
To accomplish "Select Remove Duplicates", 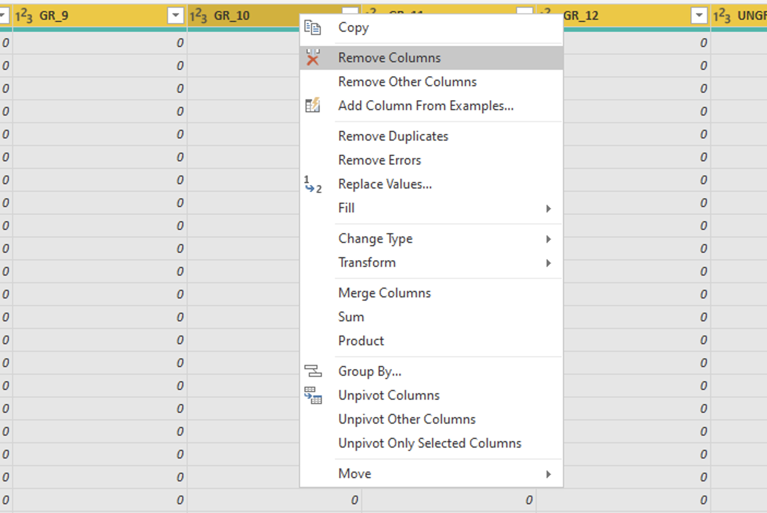I will coord(432,136).
